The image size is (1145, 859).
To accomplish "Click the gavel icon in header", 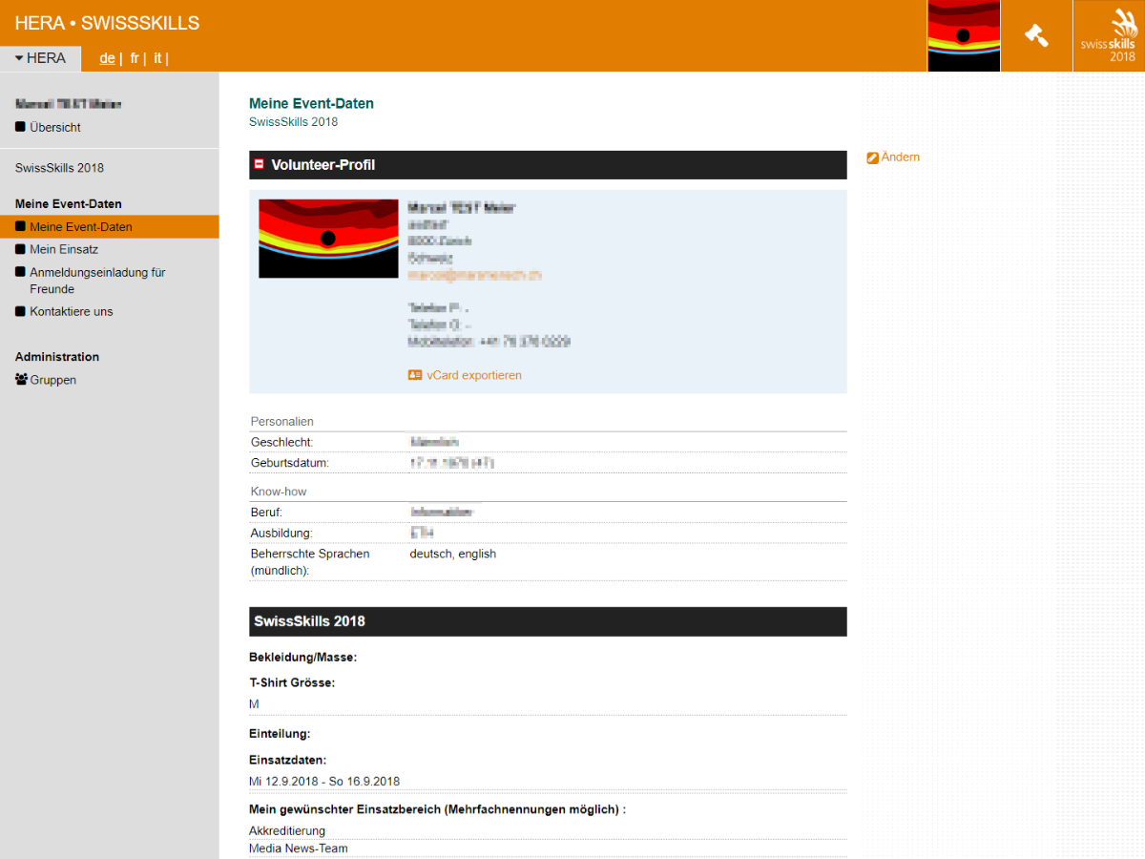I will 1036,35.
